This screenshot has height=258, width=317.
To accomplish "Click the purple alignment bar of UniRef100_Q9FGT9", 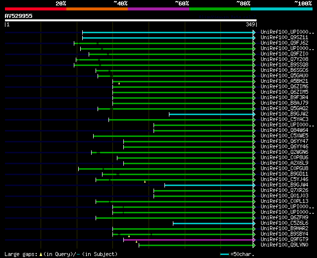I will pos(188,240).
